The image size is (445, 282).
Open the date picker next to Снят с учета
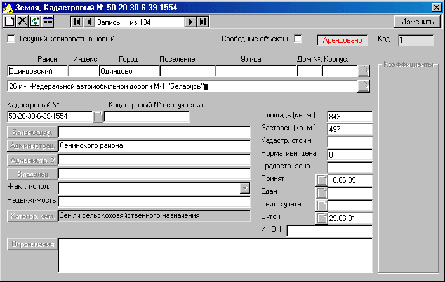[322, 206]
